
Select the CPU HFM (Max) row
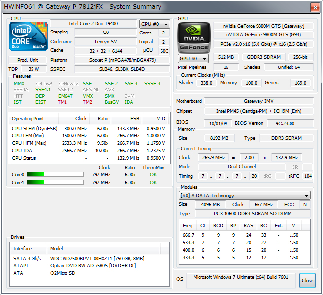89,143
